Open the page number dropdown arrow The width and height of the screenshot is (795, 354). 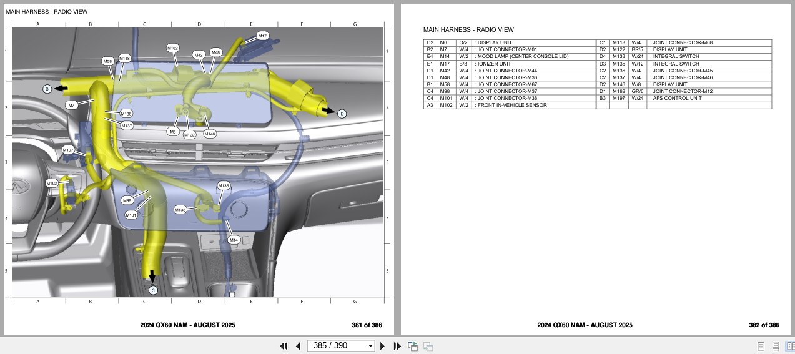click(x=370, y=346)
